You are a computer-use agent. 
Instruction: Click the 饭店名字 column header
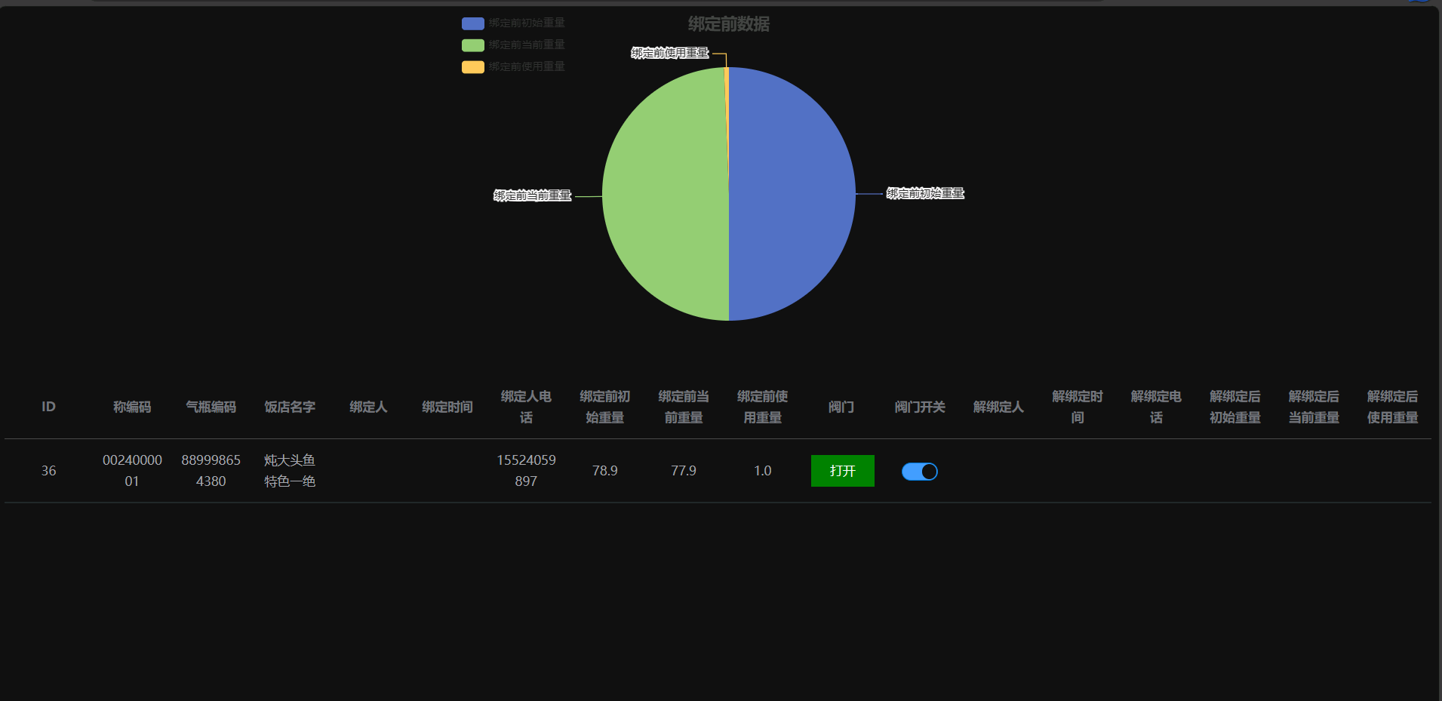coord(290,407)
